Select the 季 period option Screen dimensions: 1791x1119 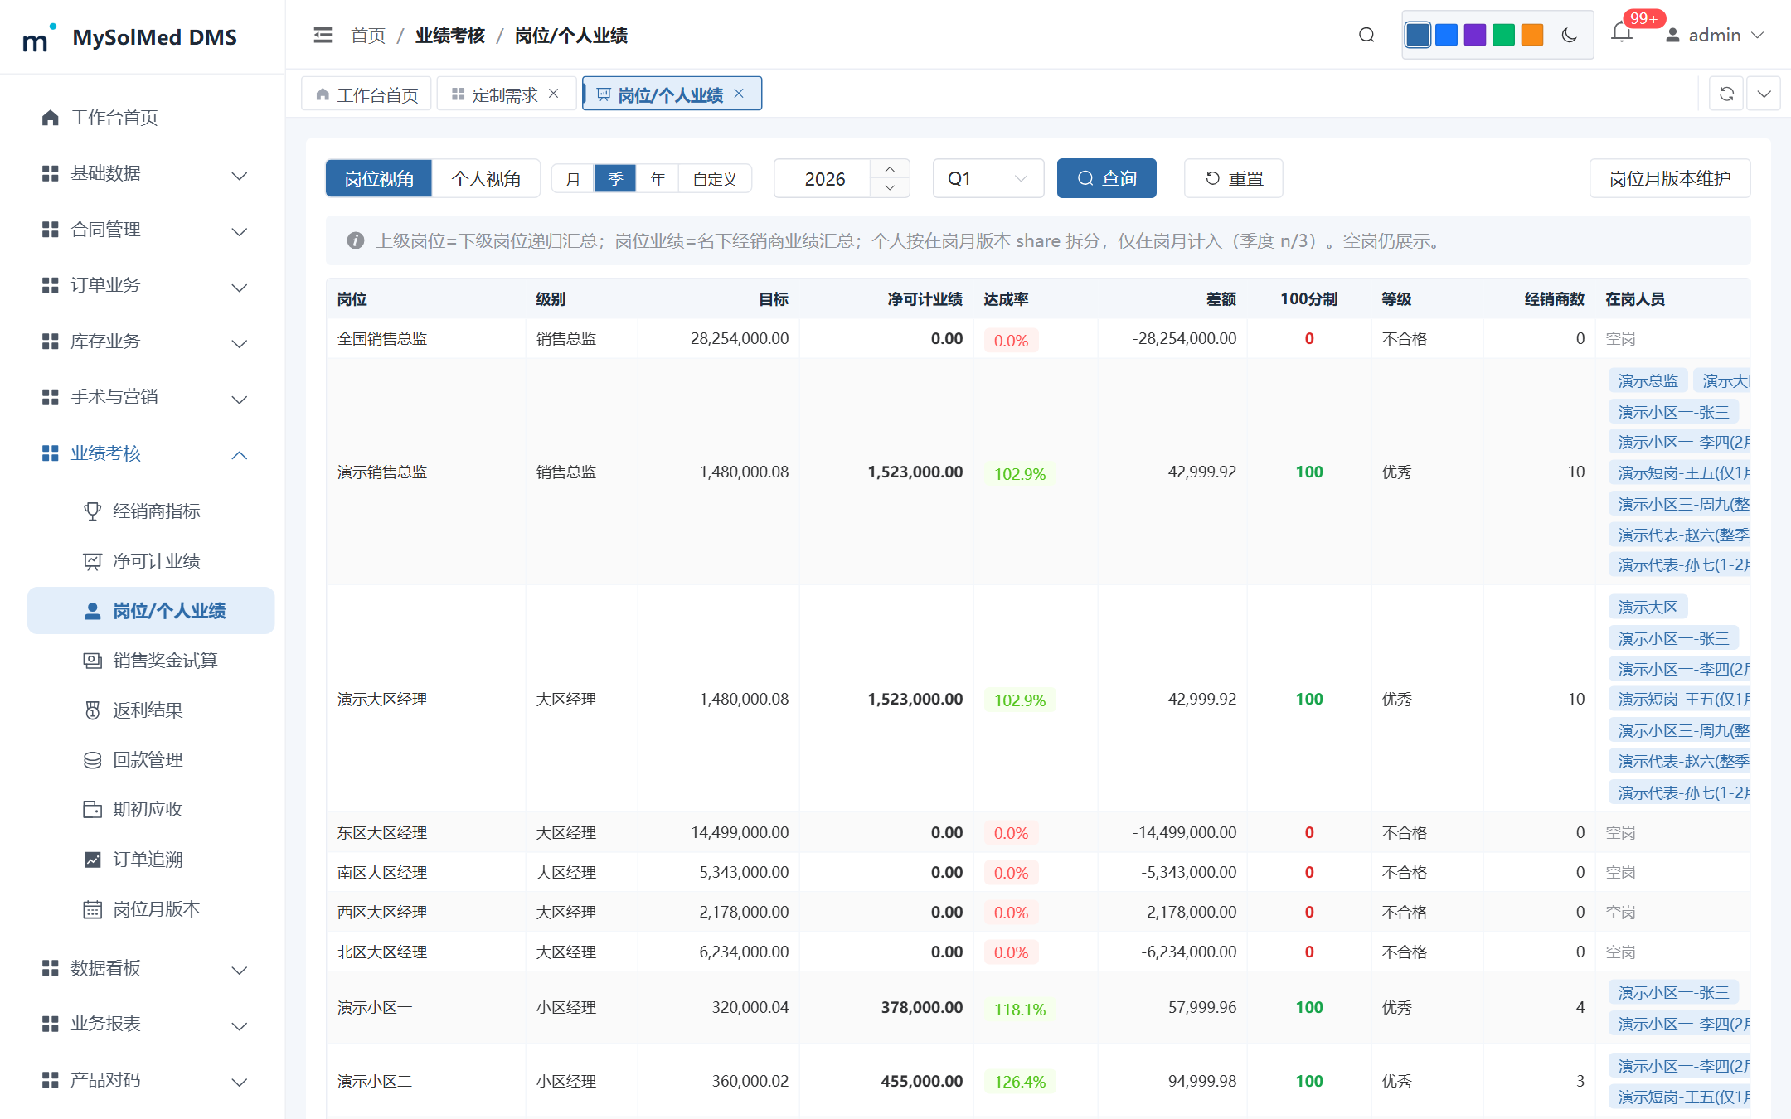[x=615, y=178]
